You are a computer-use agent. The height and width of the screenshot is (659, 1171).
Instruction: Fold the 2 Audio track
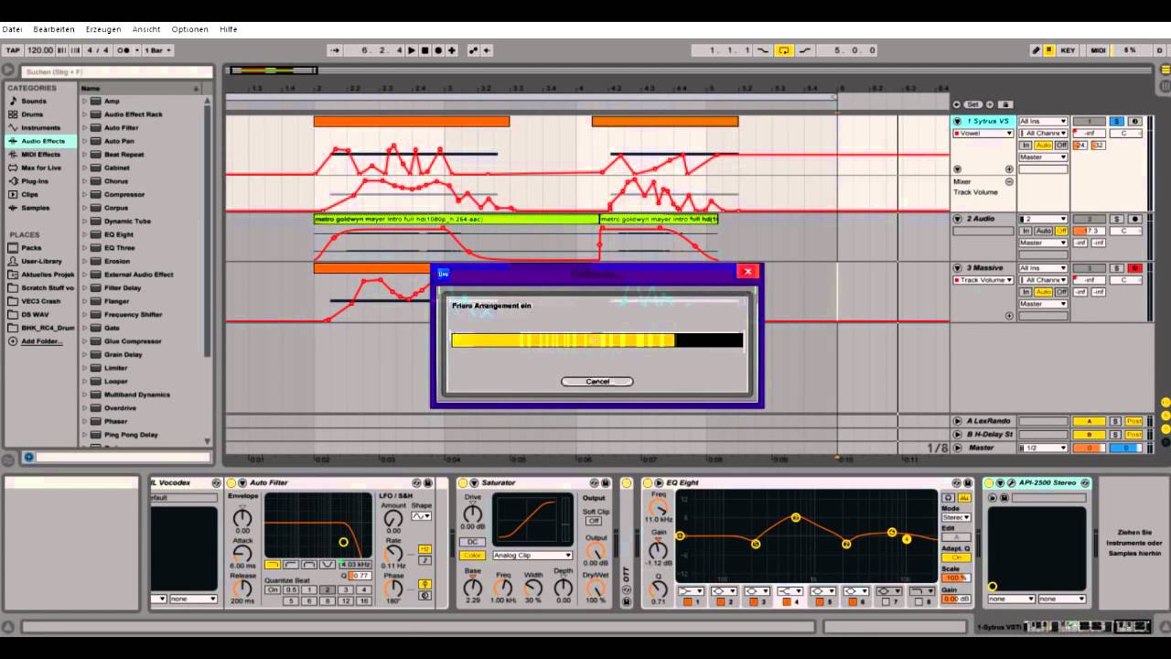click(x=958, y=219)
